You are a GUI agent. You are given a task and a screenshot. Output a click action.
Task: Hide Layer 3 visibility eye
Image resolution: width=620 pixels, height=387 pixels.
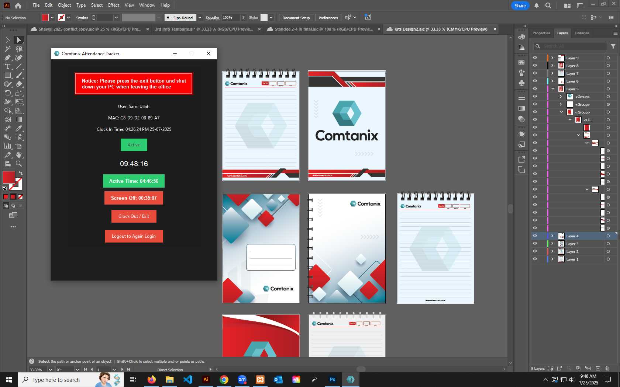pos(535,244)
